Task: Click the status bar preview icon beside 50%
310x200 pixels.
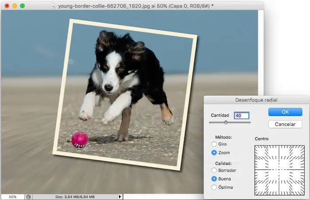Action: pyautogui.click(x=28, y=196)
